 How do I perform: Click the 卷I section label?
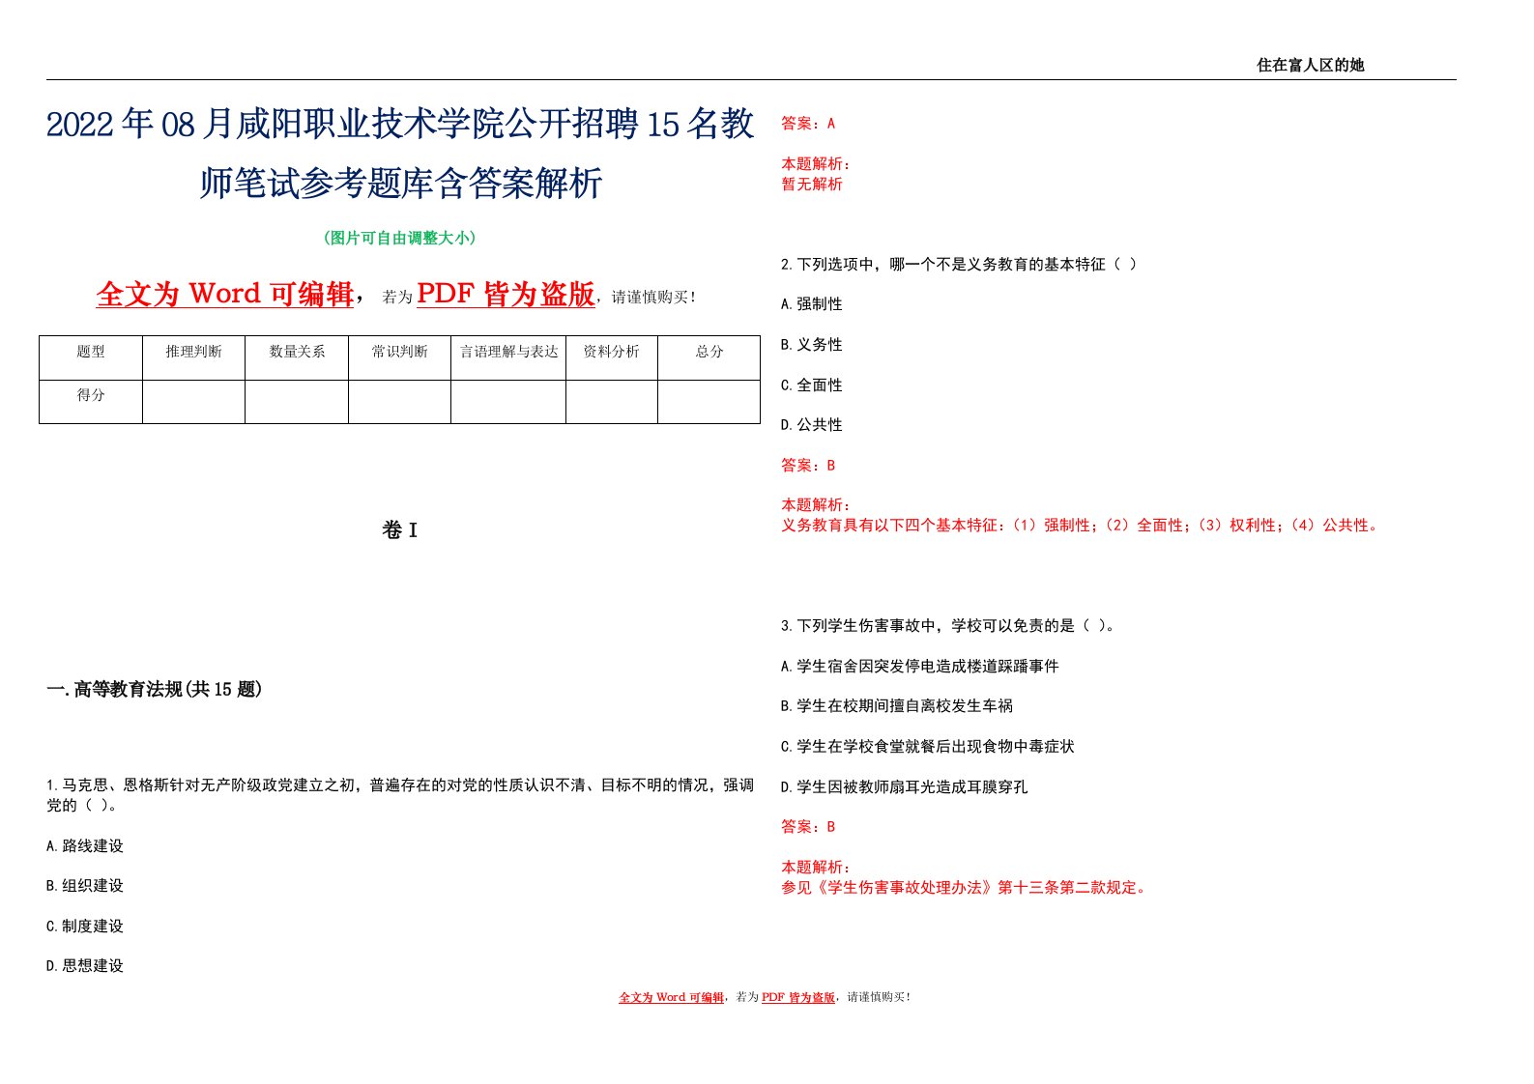[x=399, y=530]
